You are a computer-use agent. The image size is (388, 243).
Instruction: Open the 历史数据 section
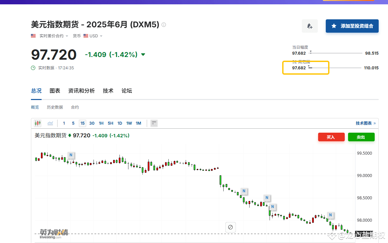(55, 107)
